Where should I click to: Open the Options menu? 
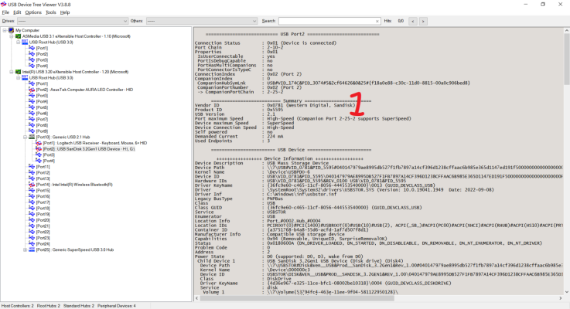33,12
